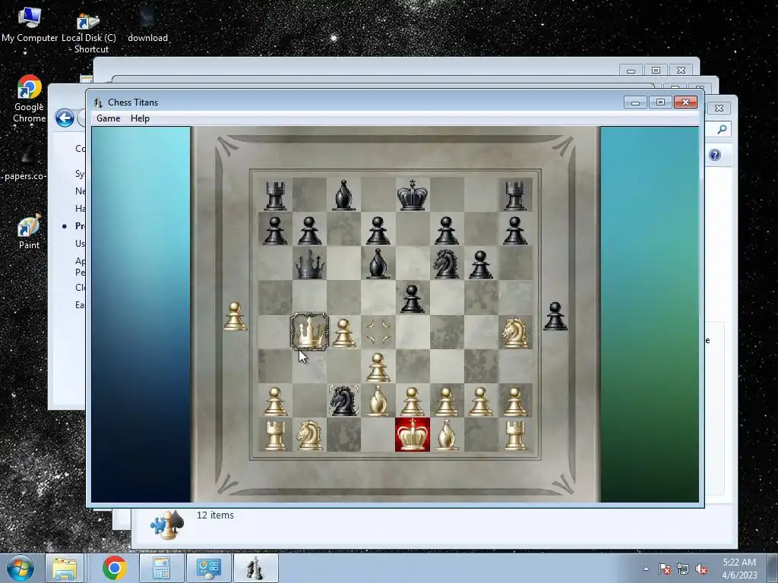Select the white pawn on a2

[x=275, y=401]
